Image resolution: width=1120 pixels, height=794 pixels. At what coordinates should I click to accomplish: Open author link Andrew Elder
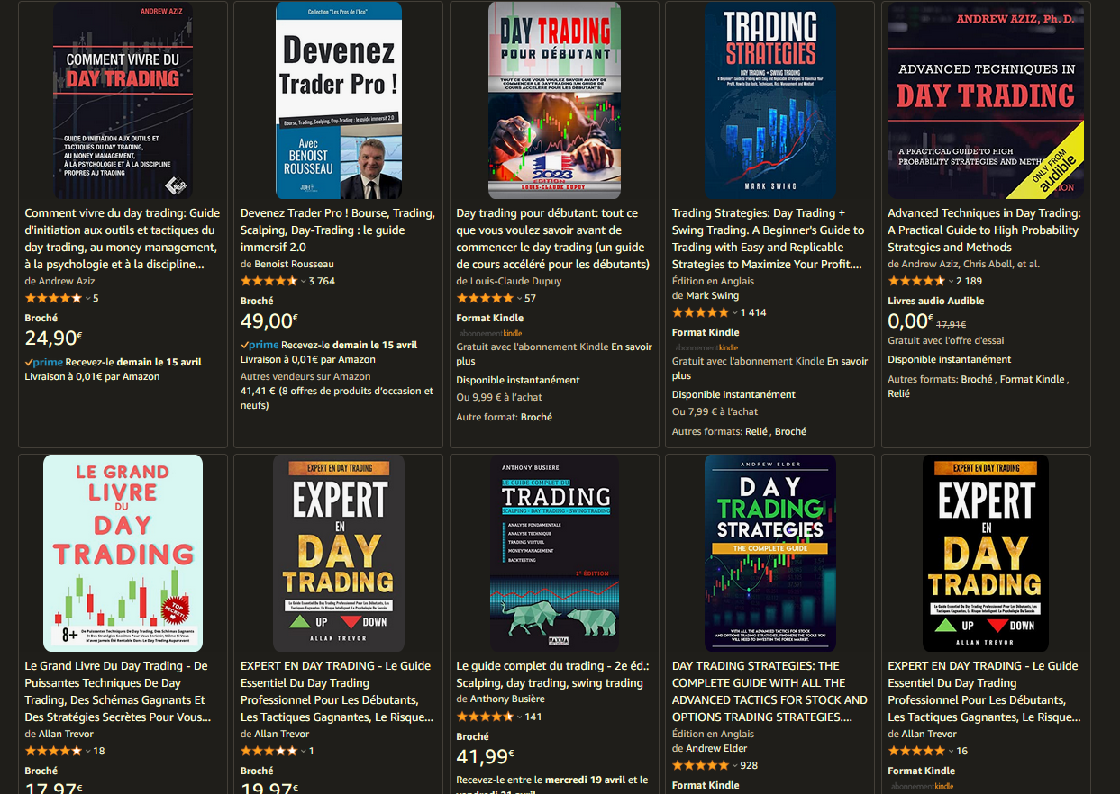(x=716, y=748)
